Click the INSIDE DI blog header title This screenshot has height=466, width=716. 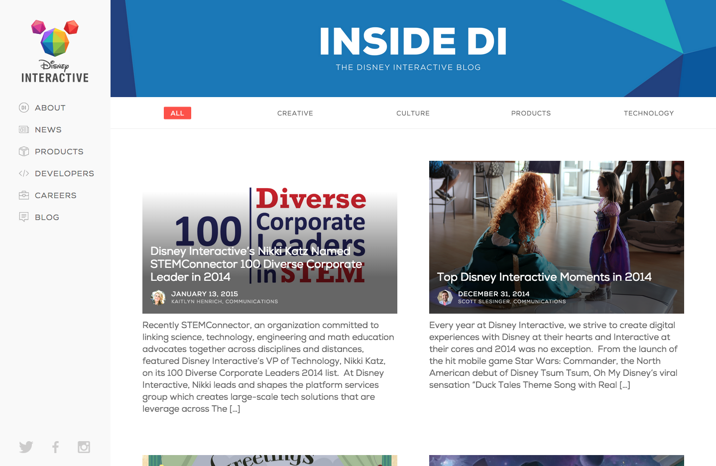tap(413, 41)
